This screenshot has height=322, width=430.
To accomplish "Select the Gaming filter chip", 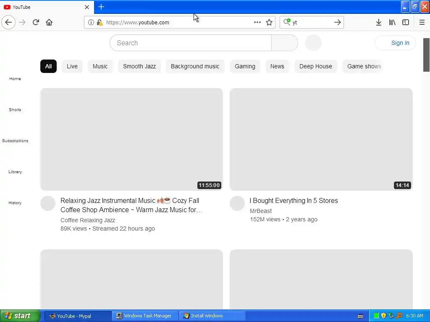I will (x=245, y=66).
